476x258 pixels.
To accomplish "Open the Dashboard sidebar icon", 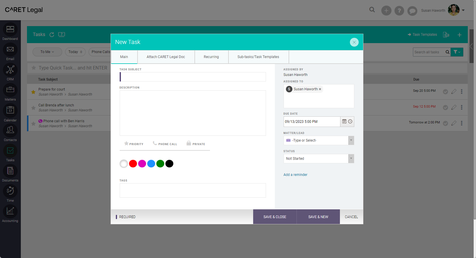I will 10,30.
